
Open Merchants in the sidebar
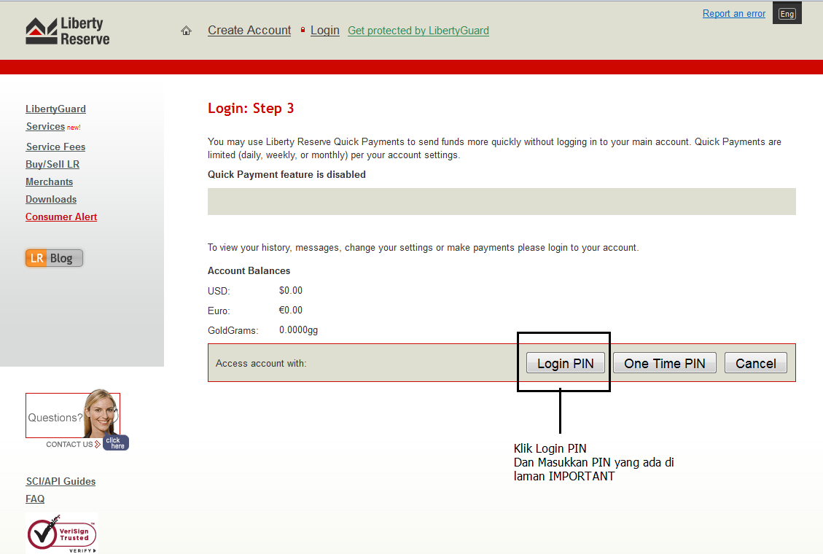click(x=50, y=182)
